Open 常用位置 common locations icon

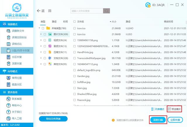pyautogui.click(x=8, y=78)
